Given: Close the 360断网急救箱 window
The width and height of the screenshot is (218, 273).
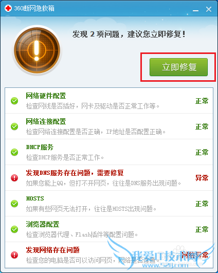Looking at the screenshot, I should 209,9.
